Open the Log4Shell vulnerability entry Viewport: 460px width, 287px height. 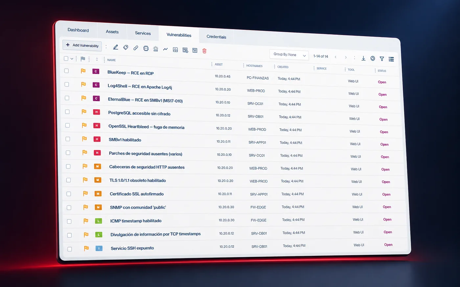click(x=140, y=86)
